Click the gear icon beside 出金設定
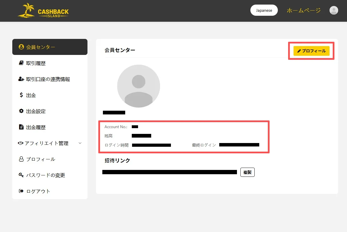 pos(21,111)
